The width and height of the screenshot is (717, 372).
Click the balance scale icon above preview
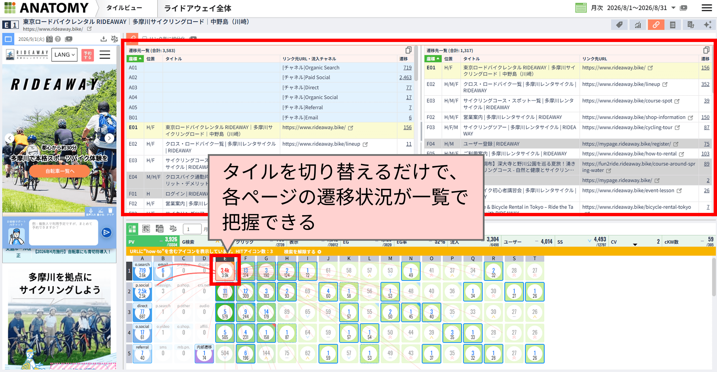click(114, 39)
